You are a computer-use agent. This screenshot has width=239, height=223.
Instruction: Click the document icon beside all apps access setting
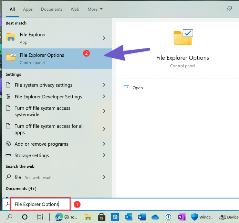pos(8,126)
